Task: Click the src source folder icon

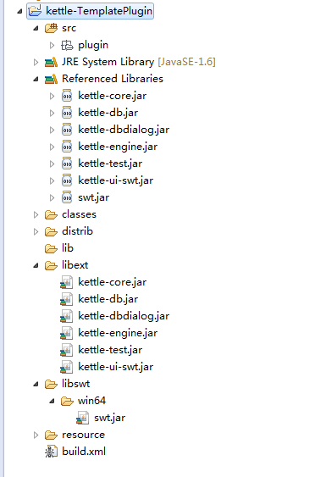Action: [51, 28]
